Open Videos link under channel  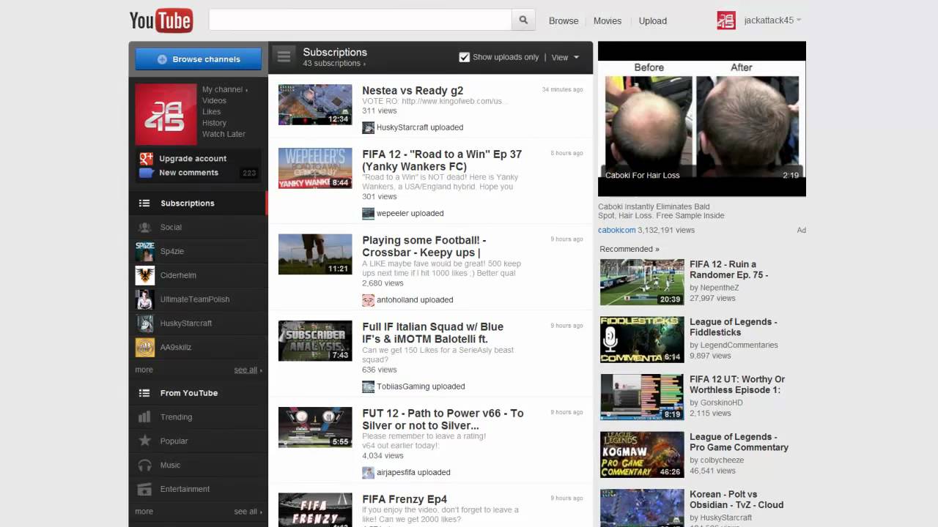214,101
